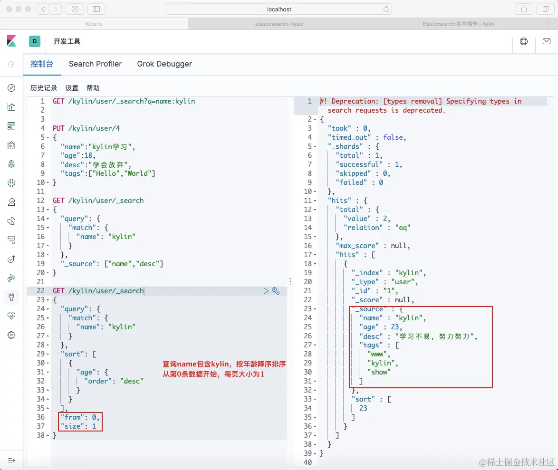
Task: Collapse output "_source" fold at line 23
Action: (315, 309)
